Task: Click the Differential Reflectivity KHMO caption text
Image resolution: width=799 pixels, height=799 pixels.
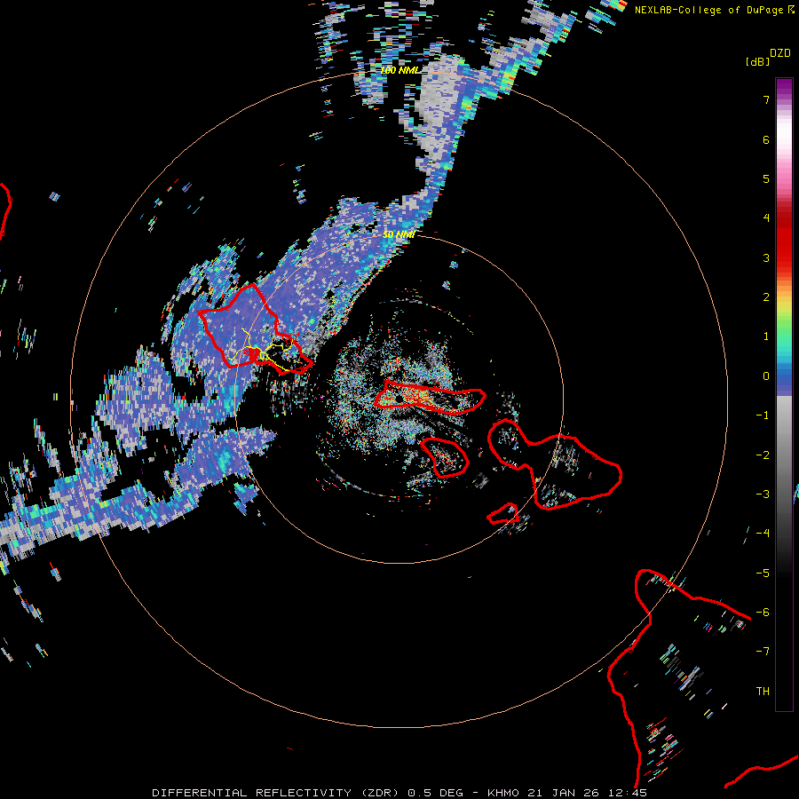Action: click(x=399, y=793)
